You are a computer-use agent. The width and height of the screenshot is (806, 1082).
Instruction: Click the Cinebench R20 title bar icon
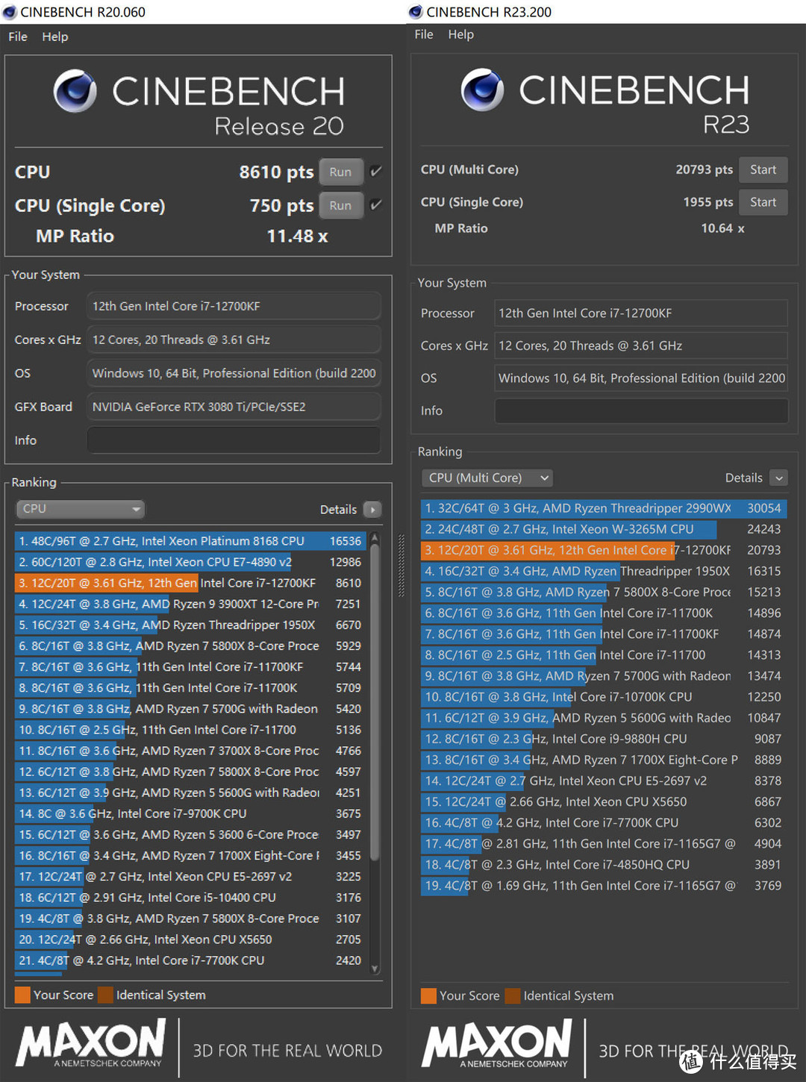(10, 12)
